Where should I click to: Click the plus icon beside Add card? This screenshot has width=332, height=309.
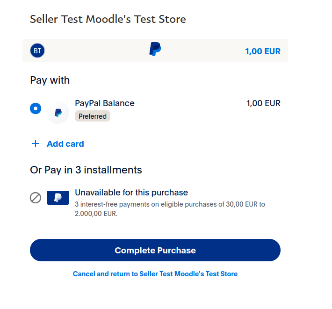tap(36, 144)
